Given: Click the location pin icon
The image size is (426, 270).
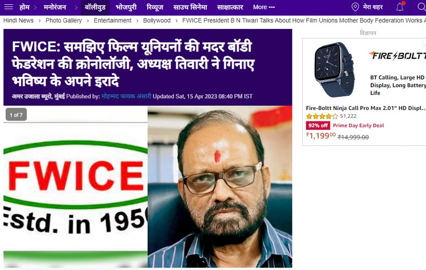Looking at the screenshot, I should [x=355, y=7].
